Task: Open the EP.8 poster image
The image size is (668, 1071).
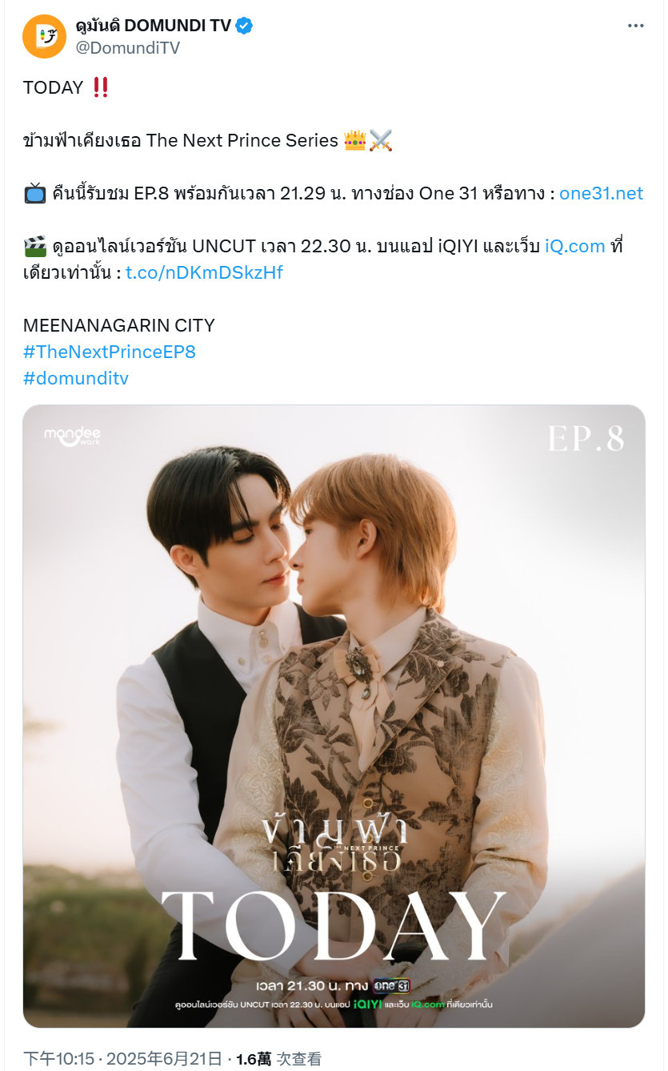Action: tap(334, 716)
